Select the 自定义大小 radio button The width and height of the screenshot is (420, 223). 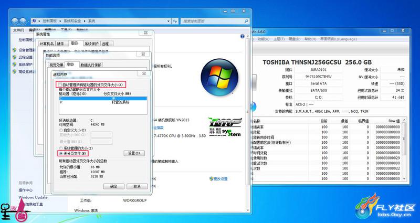tap(60, 130)
